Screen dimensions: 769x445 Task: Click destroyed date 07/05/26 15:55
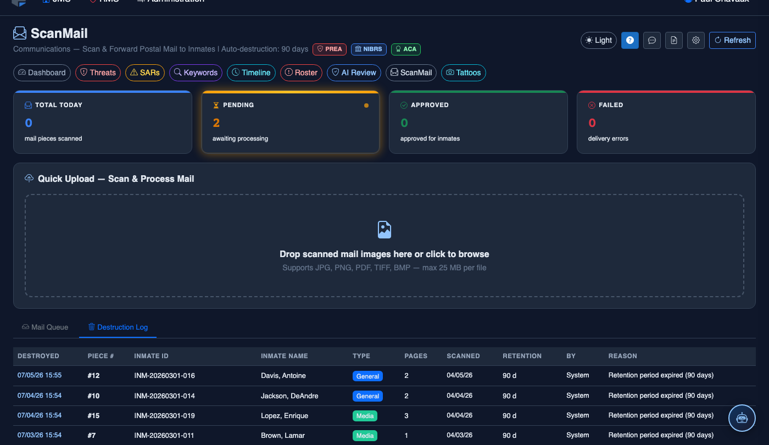[x=40, y=376]
